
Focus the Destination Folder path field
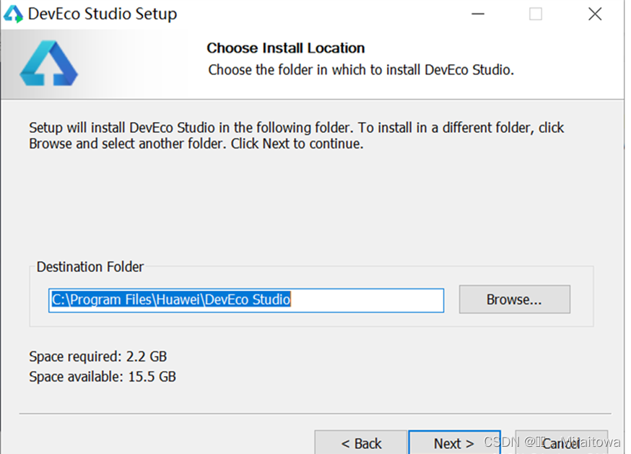pos(246,300)
